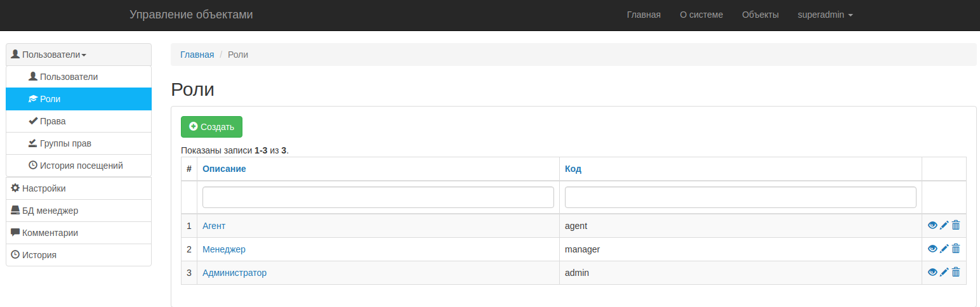Click the edit pencil icon for Агент row
The image size is (980, 307).
(944, 225)
